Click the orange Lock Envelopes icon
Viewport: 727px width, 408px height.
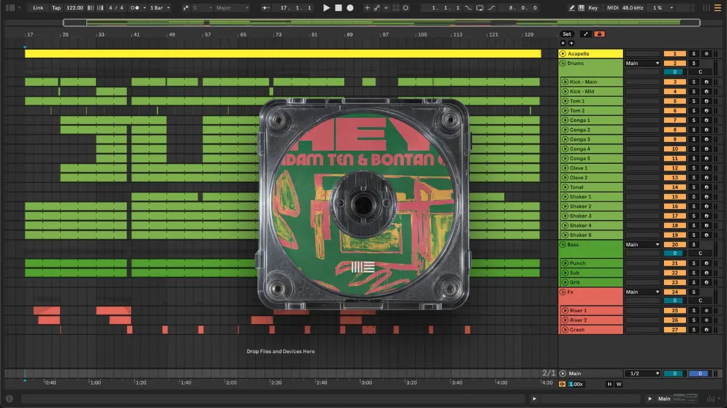point(599,34)
